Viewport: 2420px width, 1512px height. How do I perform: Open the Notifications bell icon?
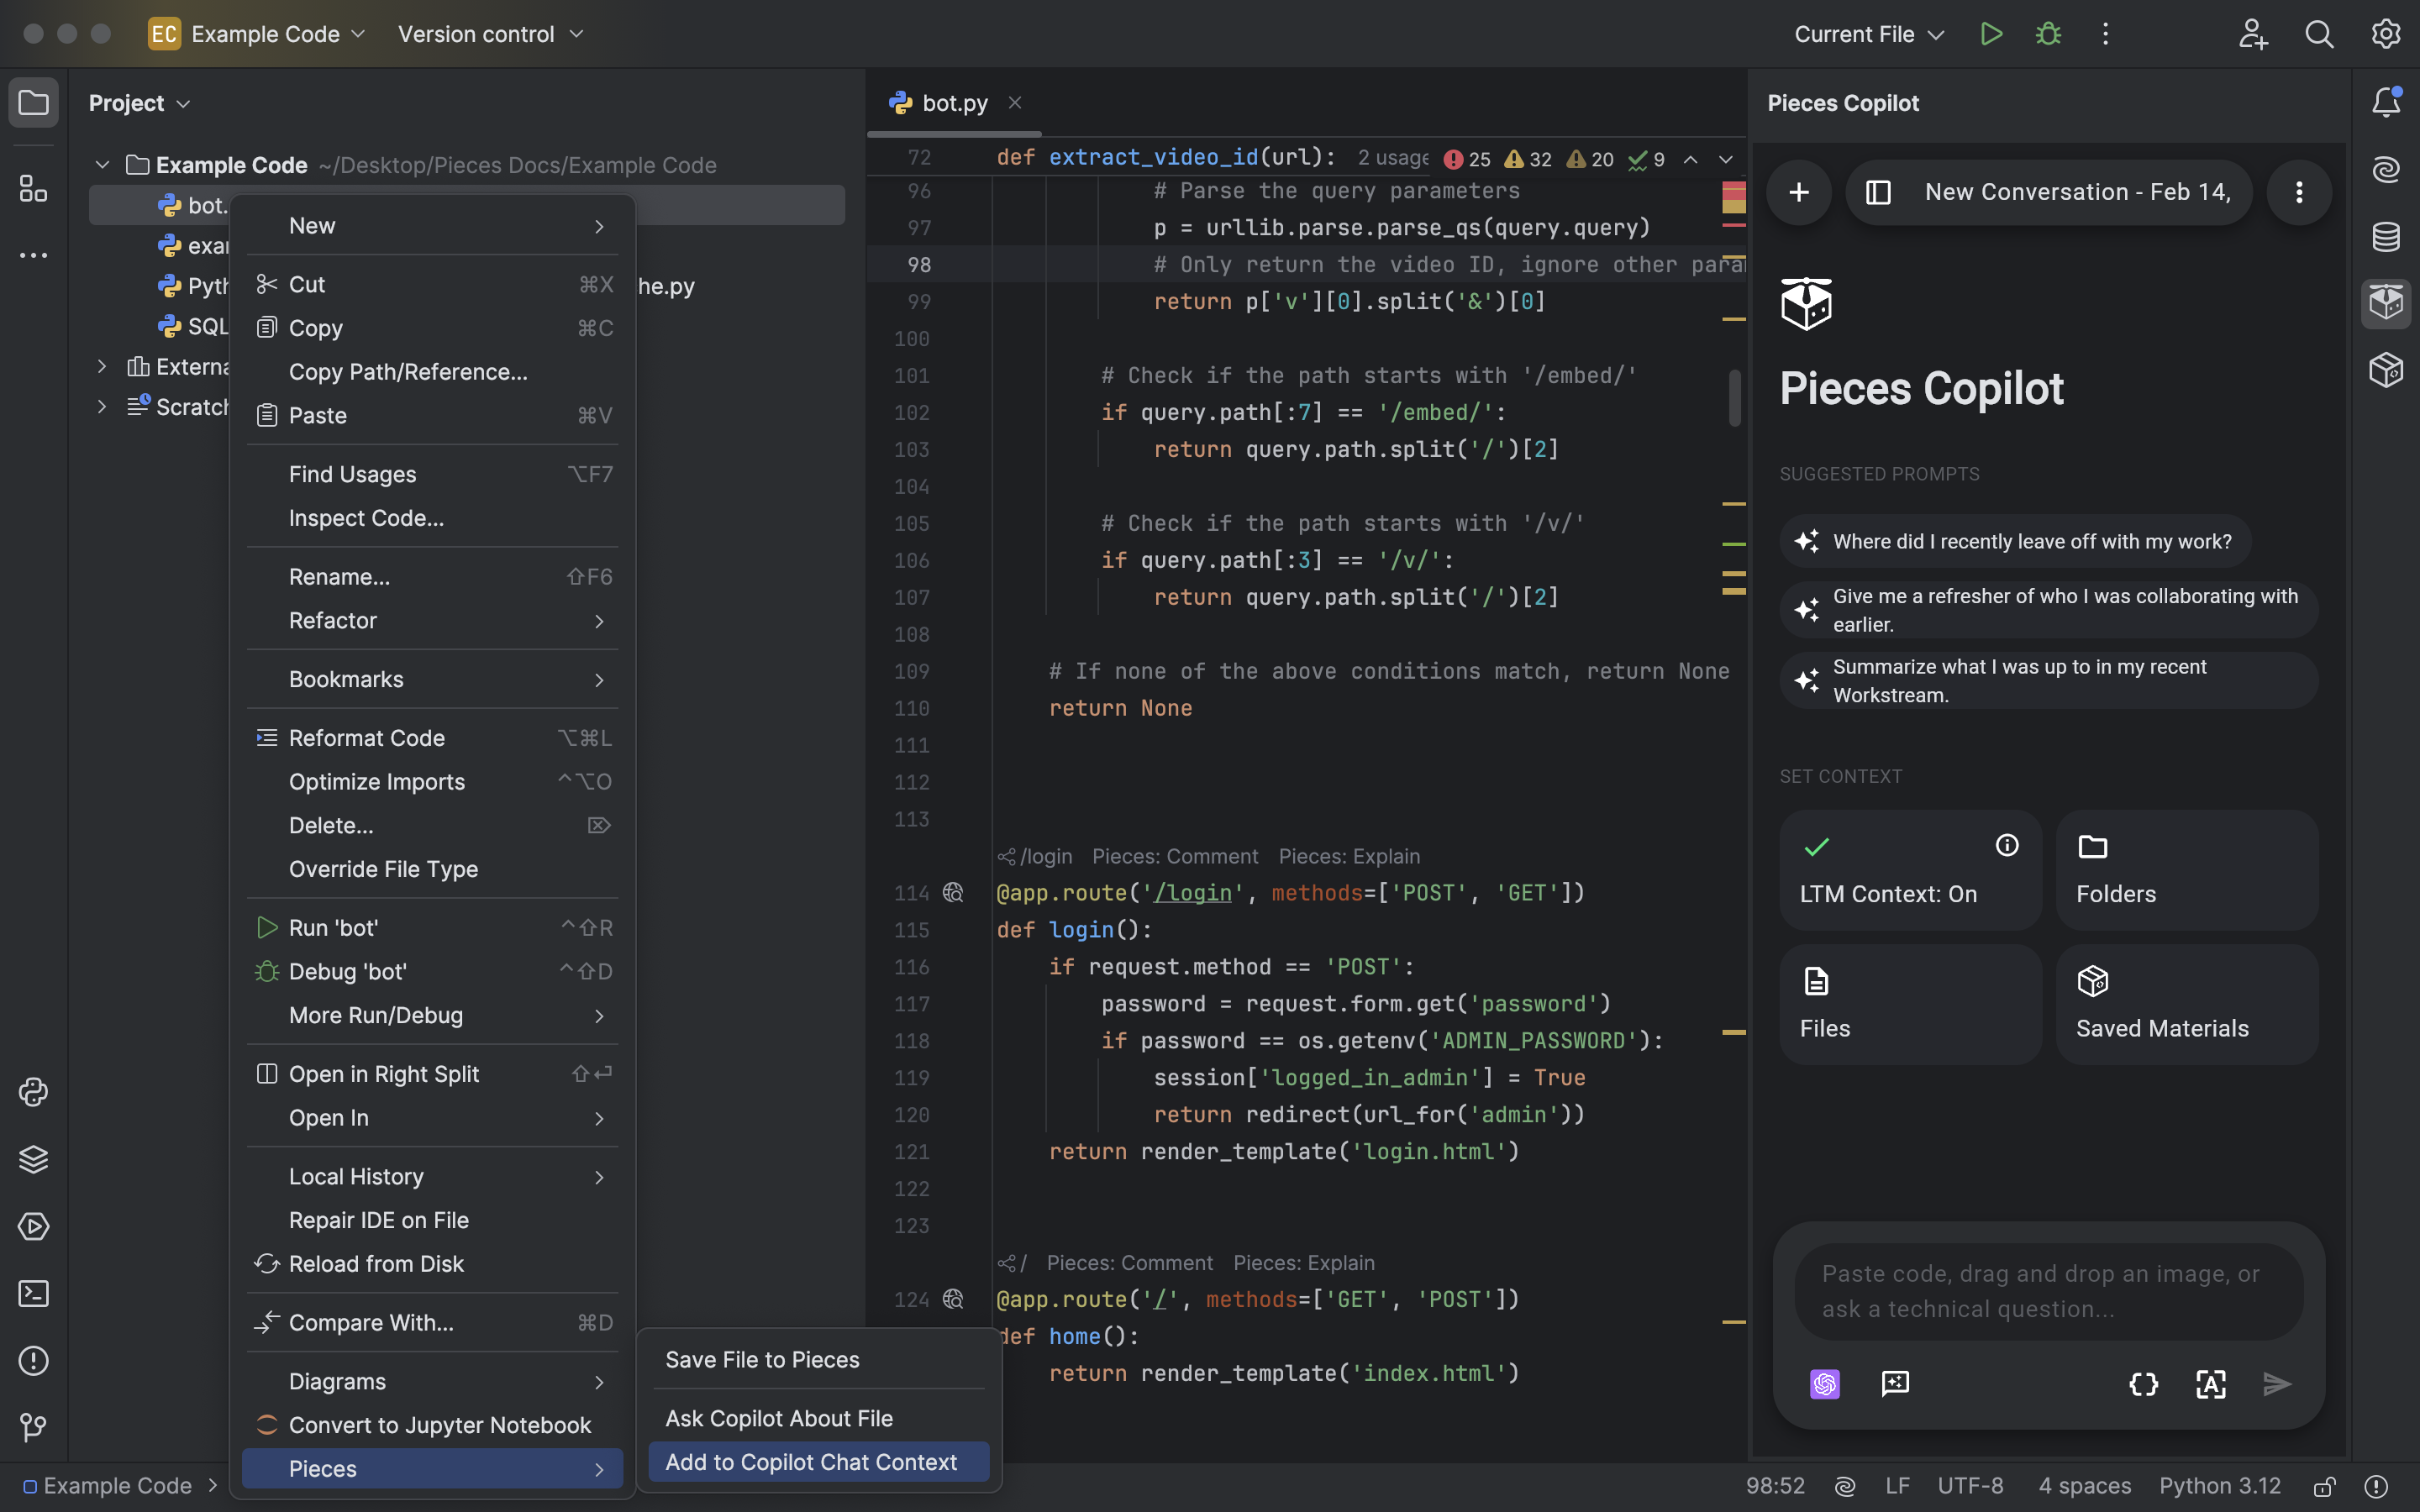pyautogui.click(x=2386, y=102)
